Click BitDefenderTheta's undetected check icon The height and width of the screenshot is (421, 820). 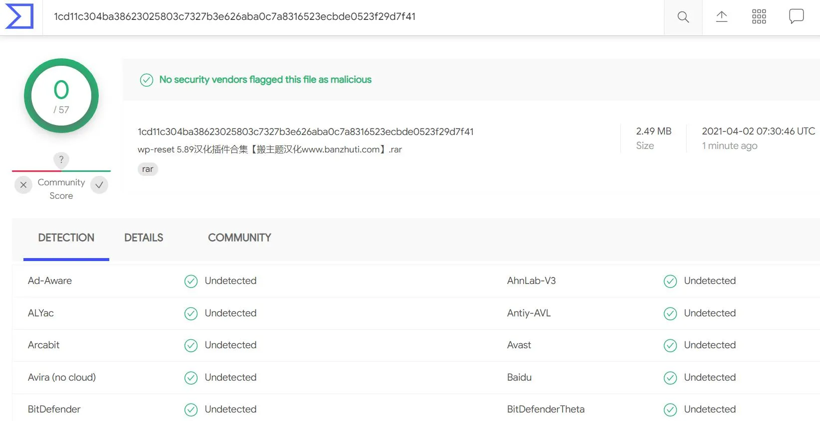coord(670,410)
